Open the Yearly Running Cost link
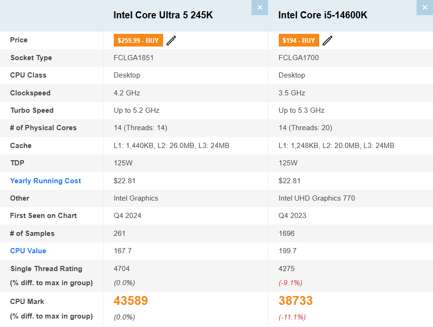The image size is (433, 327). (45, 180)
